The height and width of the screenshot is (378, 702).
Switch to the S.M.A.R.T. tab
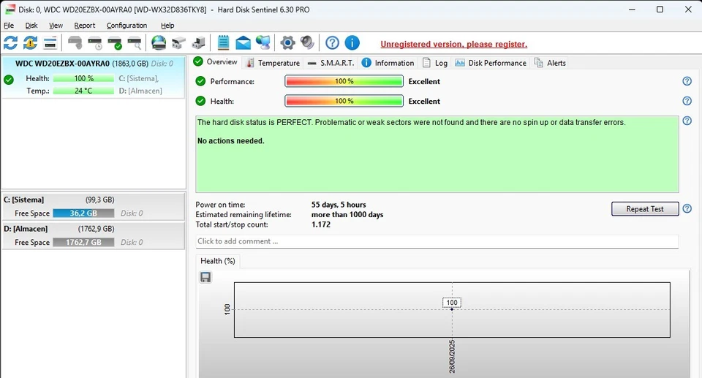331,63
